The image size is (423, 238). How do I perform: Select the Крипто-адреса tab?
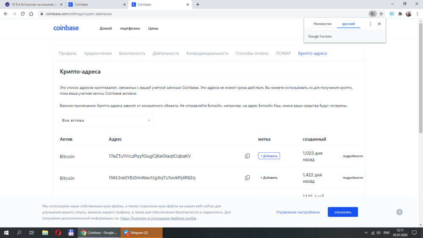tap(313, 53)
